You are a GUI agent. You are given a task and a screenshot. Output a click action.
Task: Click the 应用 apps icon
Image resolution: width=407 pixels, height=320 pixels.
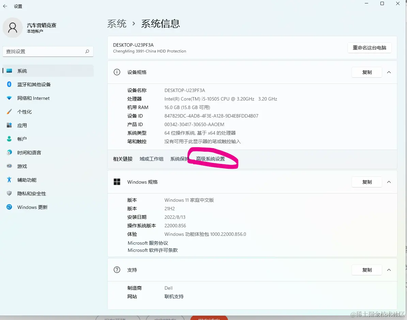(x=9, y=125)
